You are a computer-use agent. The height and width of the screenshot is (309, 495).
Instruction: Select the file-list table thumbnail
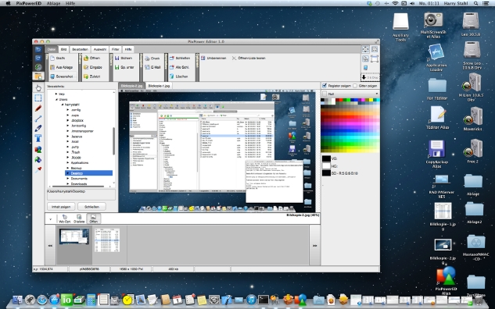(x=107, y=240)
